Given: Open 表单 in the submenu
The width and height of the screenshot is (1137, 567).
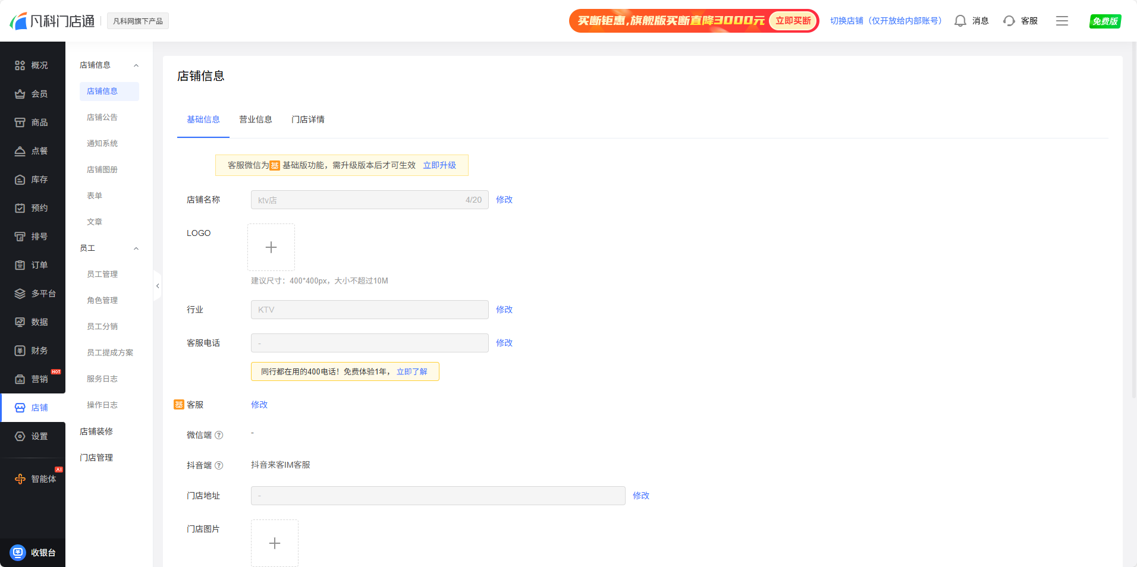Looking at the screenshot, I should 95,196.
